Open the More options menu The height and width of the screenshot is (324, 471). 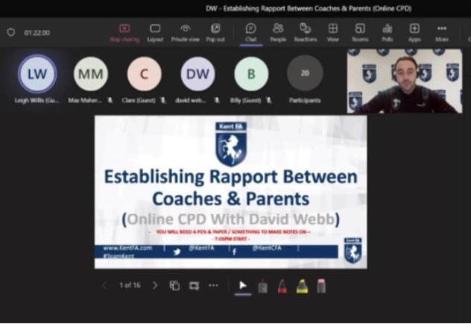[441, 33]
